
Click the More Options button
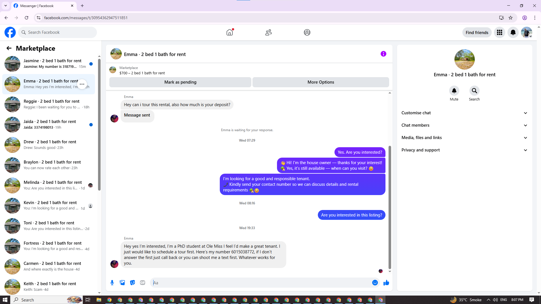click(321, 82)
